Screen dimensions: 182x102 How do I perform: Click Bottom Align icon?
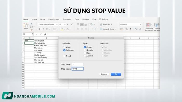[86, 25]
